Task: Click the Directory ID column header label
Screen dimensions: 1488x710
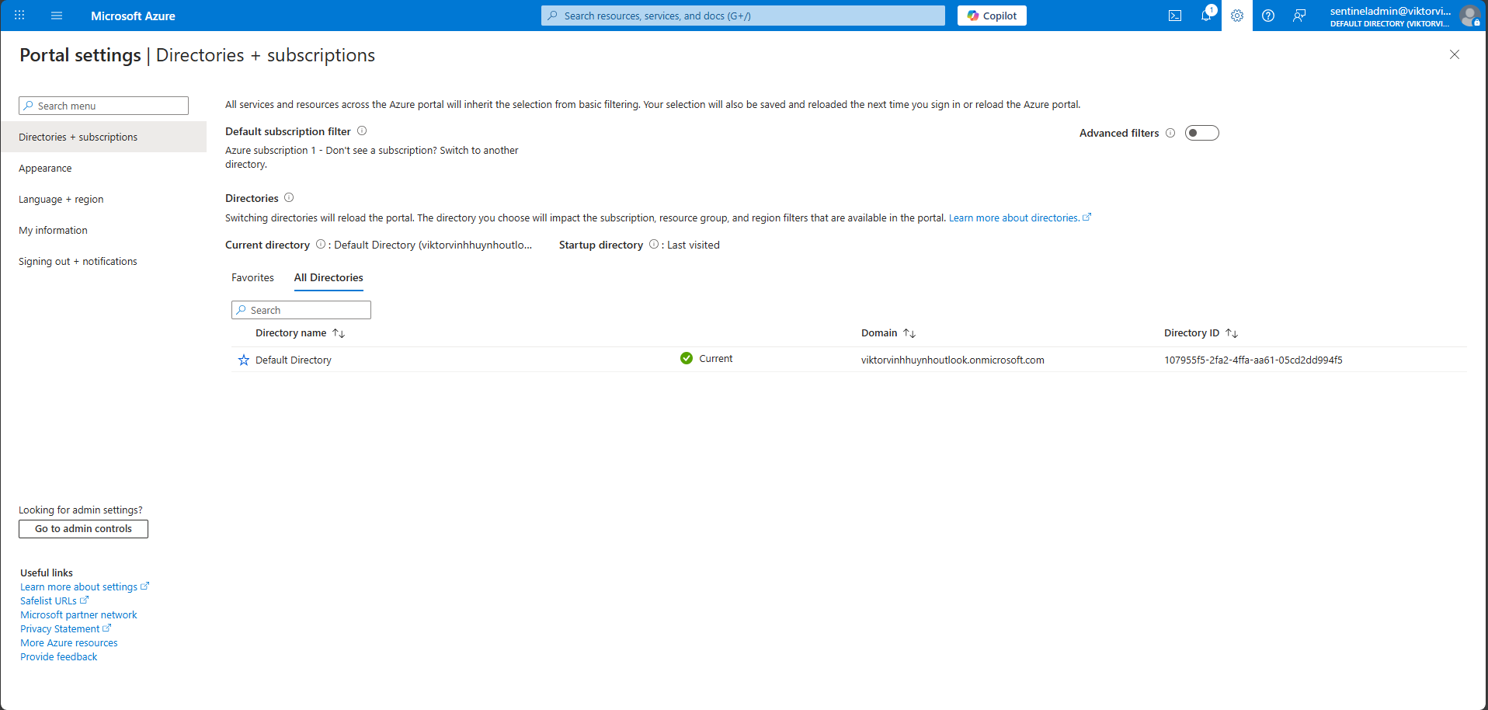Action: tap(1191, 333)
